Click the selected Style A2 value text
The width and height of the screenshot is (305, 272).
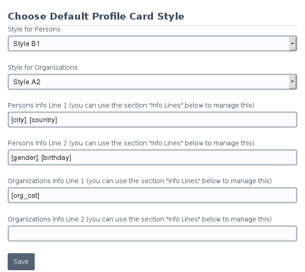(27, 82)
